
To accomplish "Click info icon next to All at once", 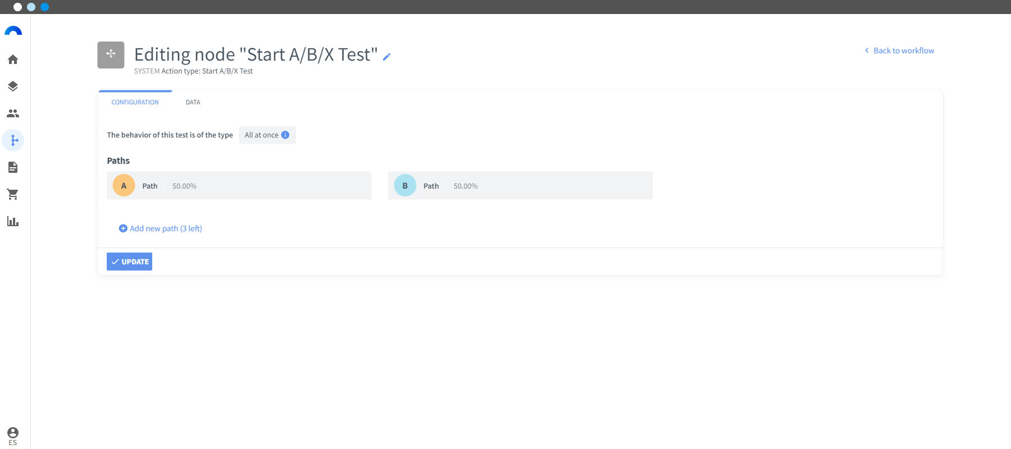I will click(285, 135).
